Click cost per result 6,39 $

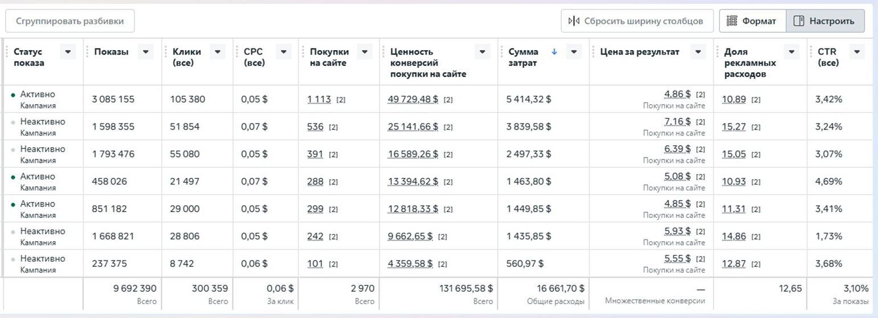[x=677, y=148]
